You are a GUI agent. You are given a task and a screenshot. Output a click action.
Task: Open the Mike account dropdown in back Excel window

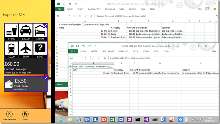(x=201, y=9)
